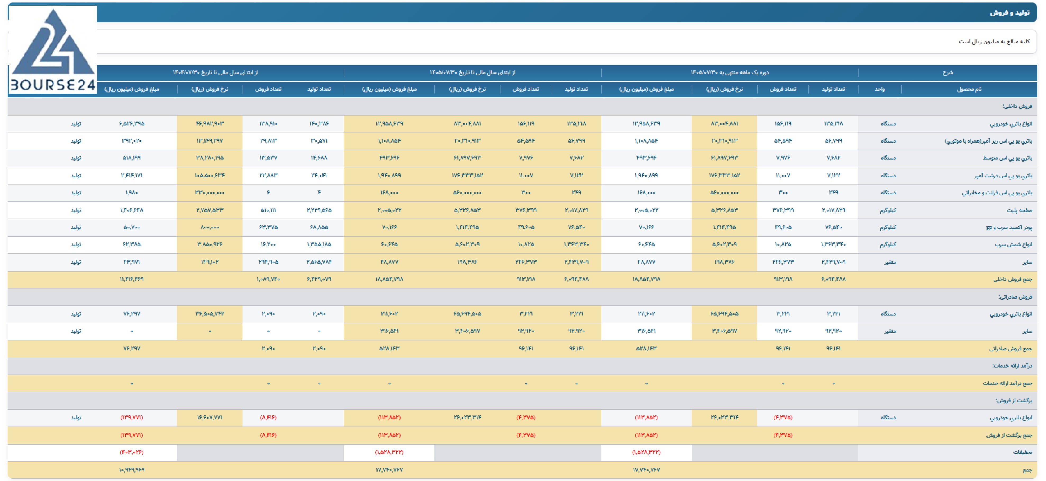The width and height of the screenshot is (1046, 481).
Task: Select product 'باتري يو پي اس ريز آمپر(همراه با موتوري)'
Action: tap(988, 141)
